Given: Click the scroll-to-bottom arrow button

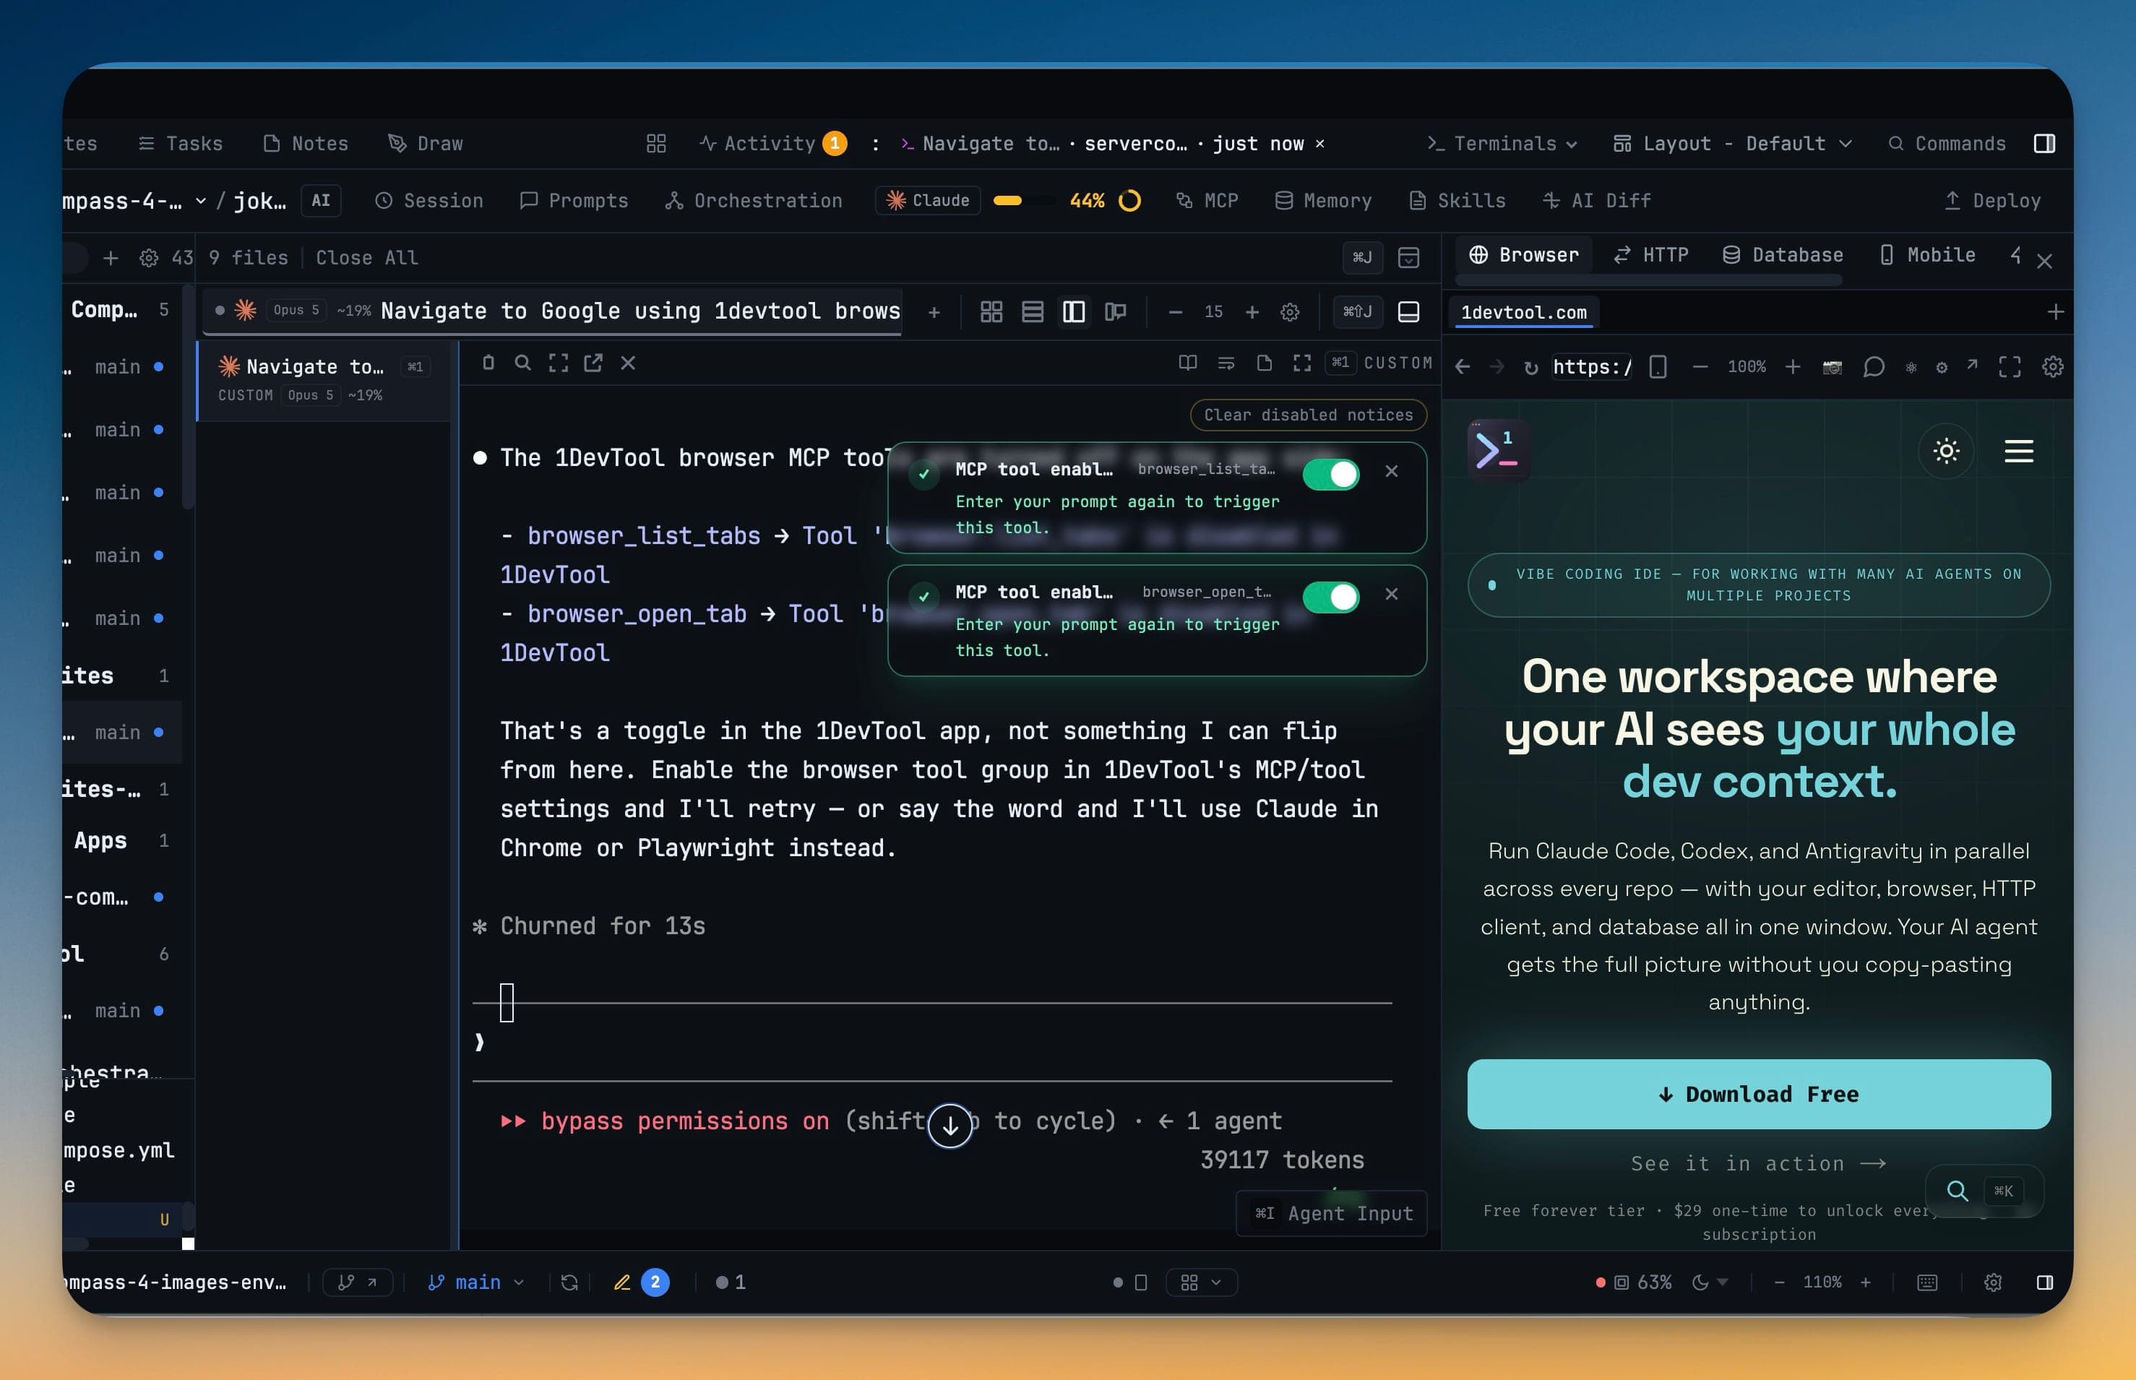Looking at the screenshot, I should 949,1126.
